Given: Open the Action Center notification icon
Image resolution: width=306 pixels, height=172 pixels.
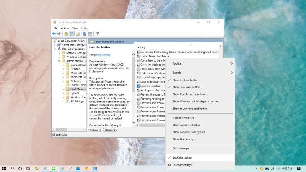Looking at the screenshot, I should pyautogui.click(x=299, y=169).
